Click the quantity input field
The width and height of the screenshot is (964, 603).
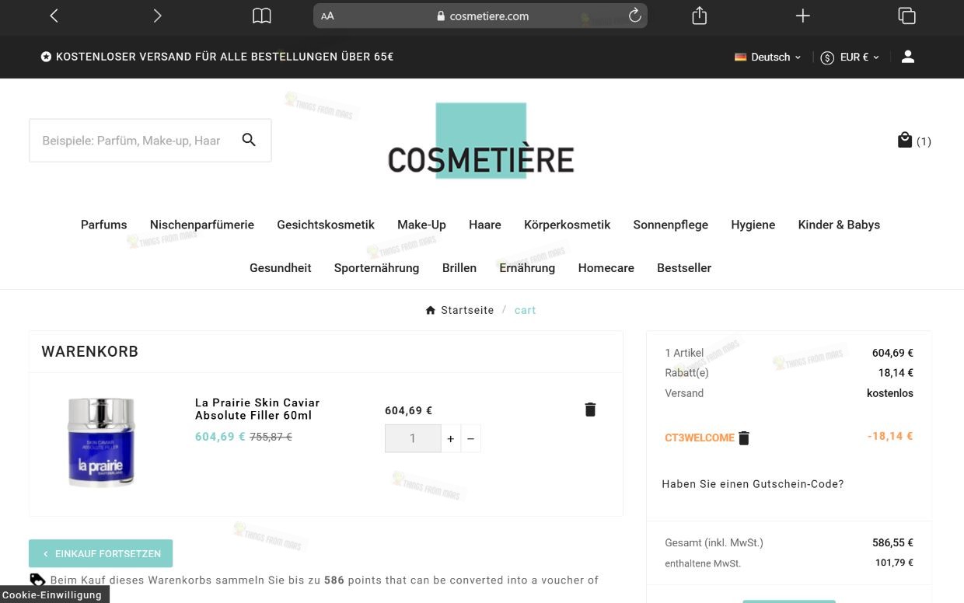coord(413,438)
